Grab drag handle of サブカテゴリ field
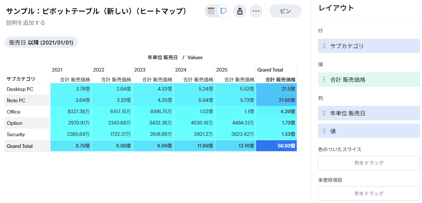 [324, 46]
